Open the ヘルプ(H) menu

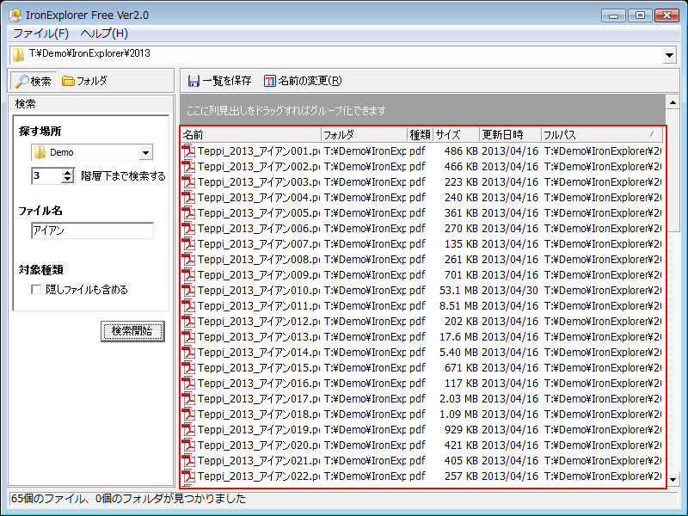coord(104,34)
